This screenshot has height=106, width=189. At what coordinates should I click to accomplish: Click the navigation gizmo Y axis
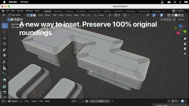(x=185, y=32)
